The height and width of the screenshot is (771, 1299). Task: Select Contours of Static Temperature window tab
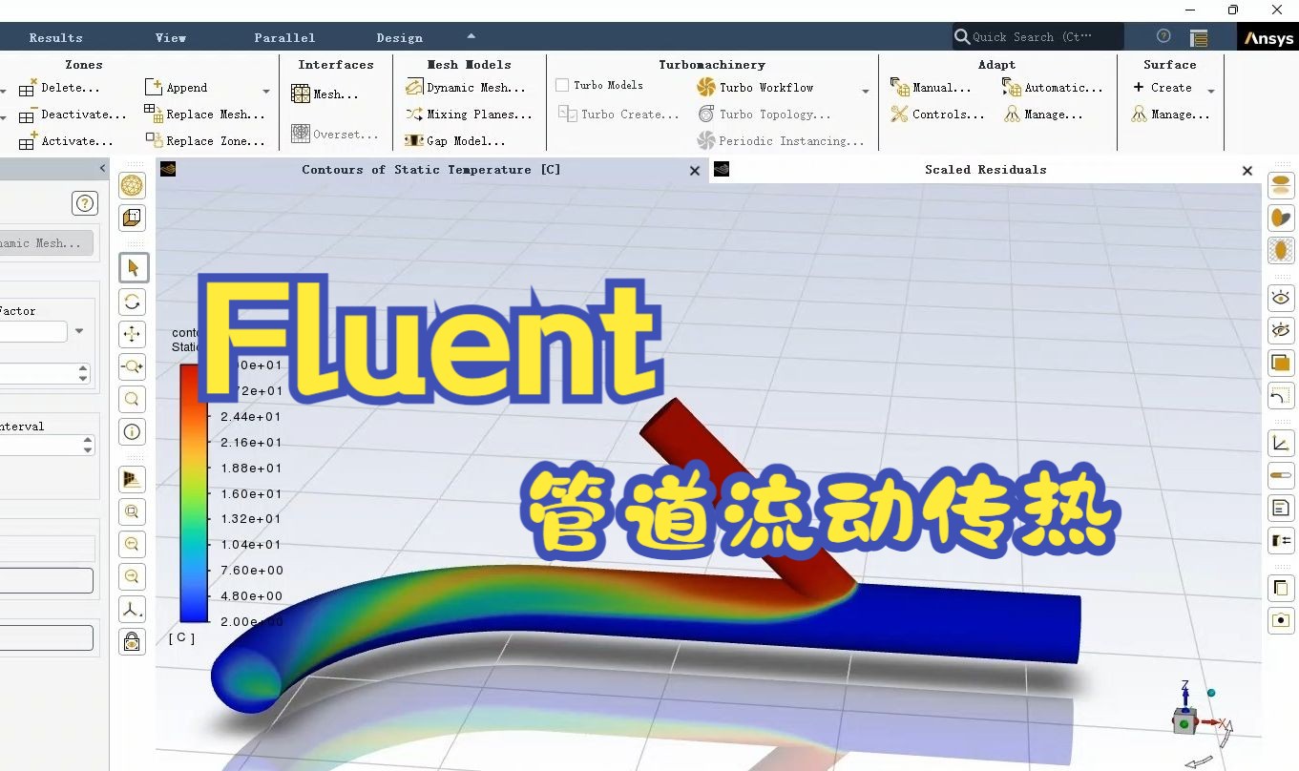click(x=431, y=170)
